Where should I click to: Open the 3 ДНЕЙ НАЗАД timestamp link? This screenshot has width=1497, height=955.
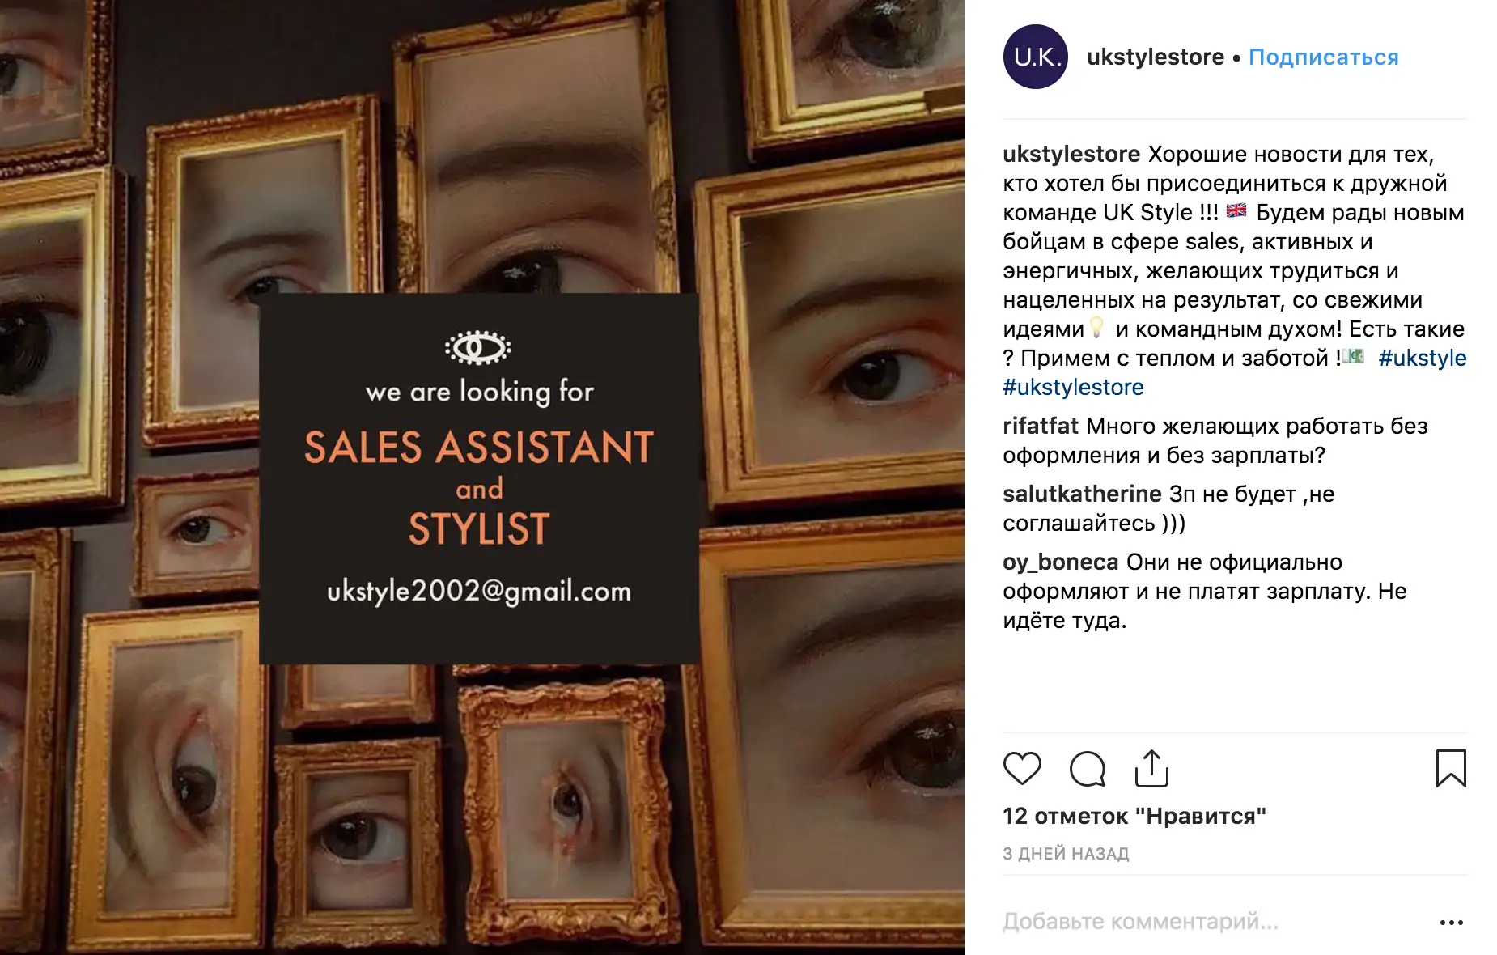[1066, 853]
